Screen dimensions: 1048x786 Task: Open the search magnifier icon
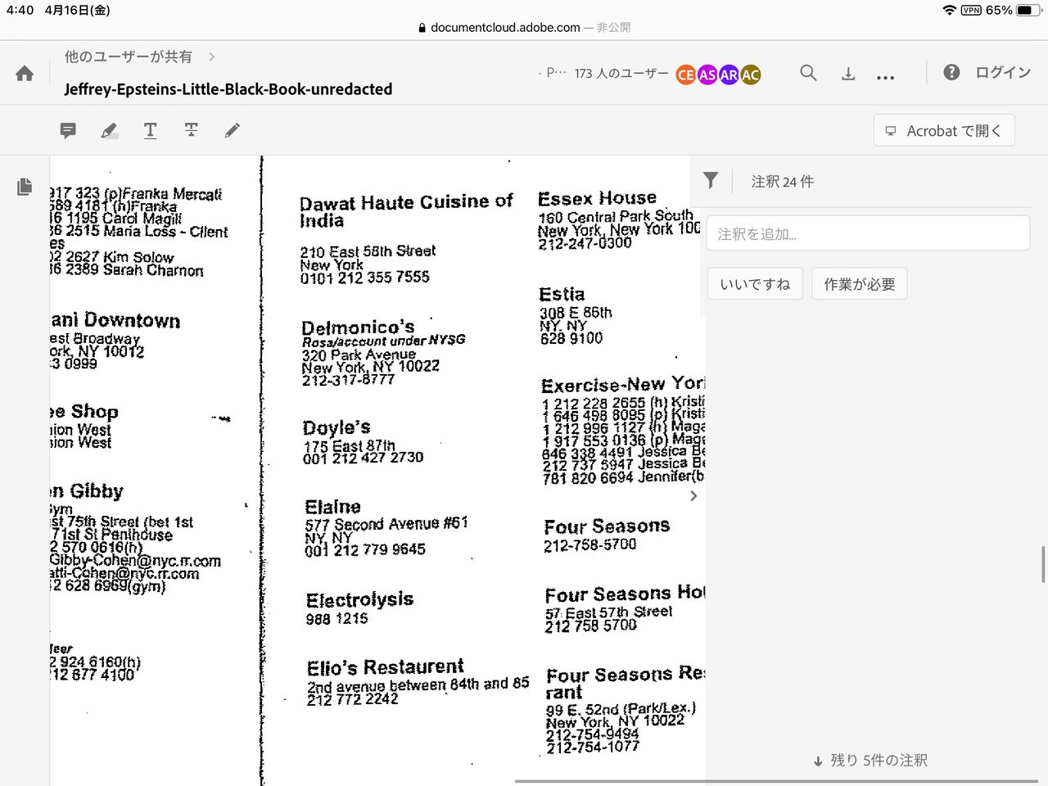[808, 73]
